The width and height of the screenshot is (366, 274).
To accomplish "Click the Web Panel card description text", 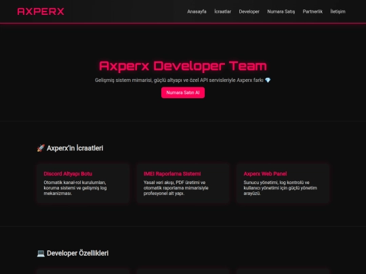I will click(281, 188).
